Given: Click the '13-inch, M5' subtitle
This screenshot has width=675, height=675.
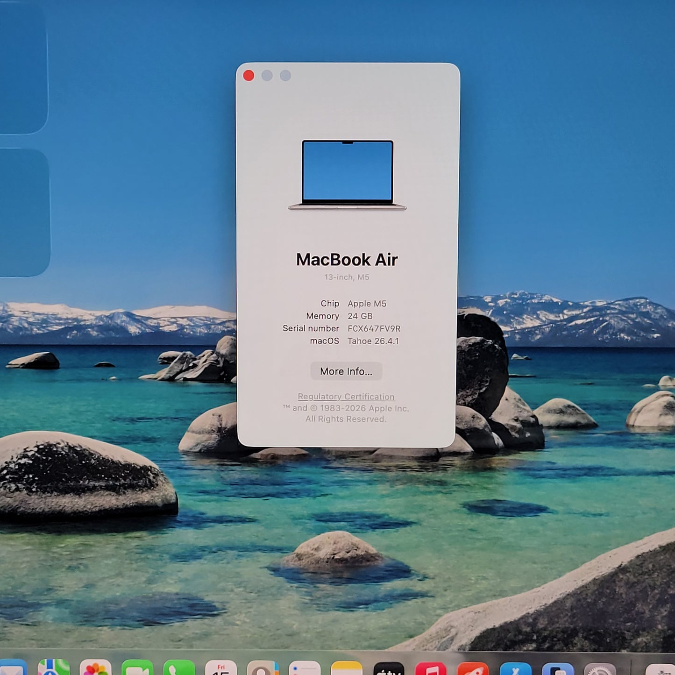Looking at the screenshot, I should coord(347,277).
